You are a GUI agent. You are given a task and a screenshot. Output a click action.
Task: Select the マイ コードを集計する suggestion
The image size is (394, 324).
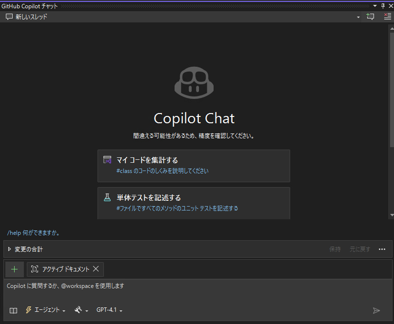(194, 166)
